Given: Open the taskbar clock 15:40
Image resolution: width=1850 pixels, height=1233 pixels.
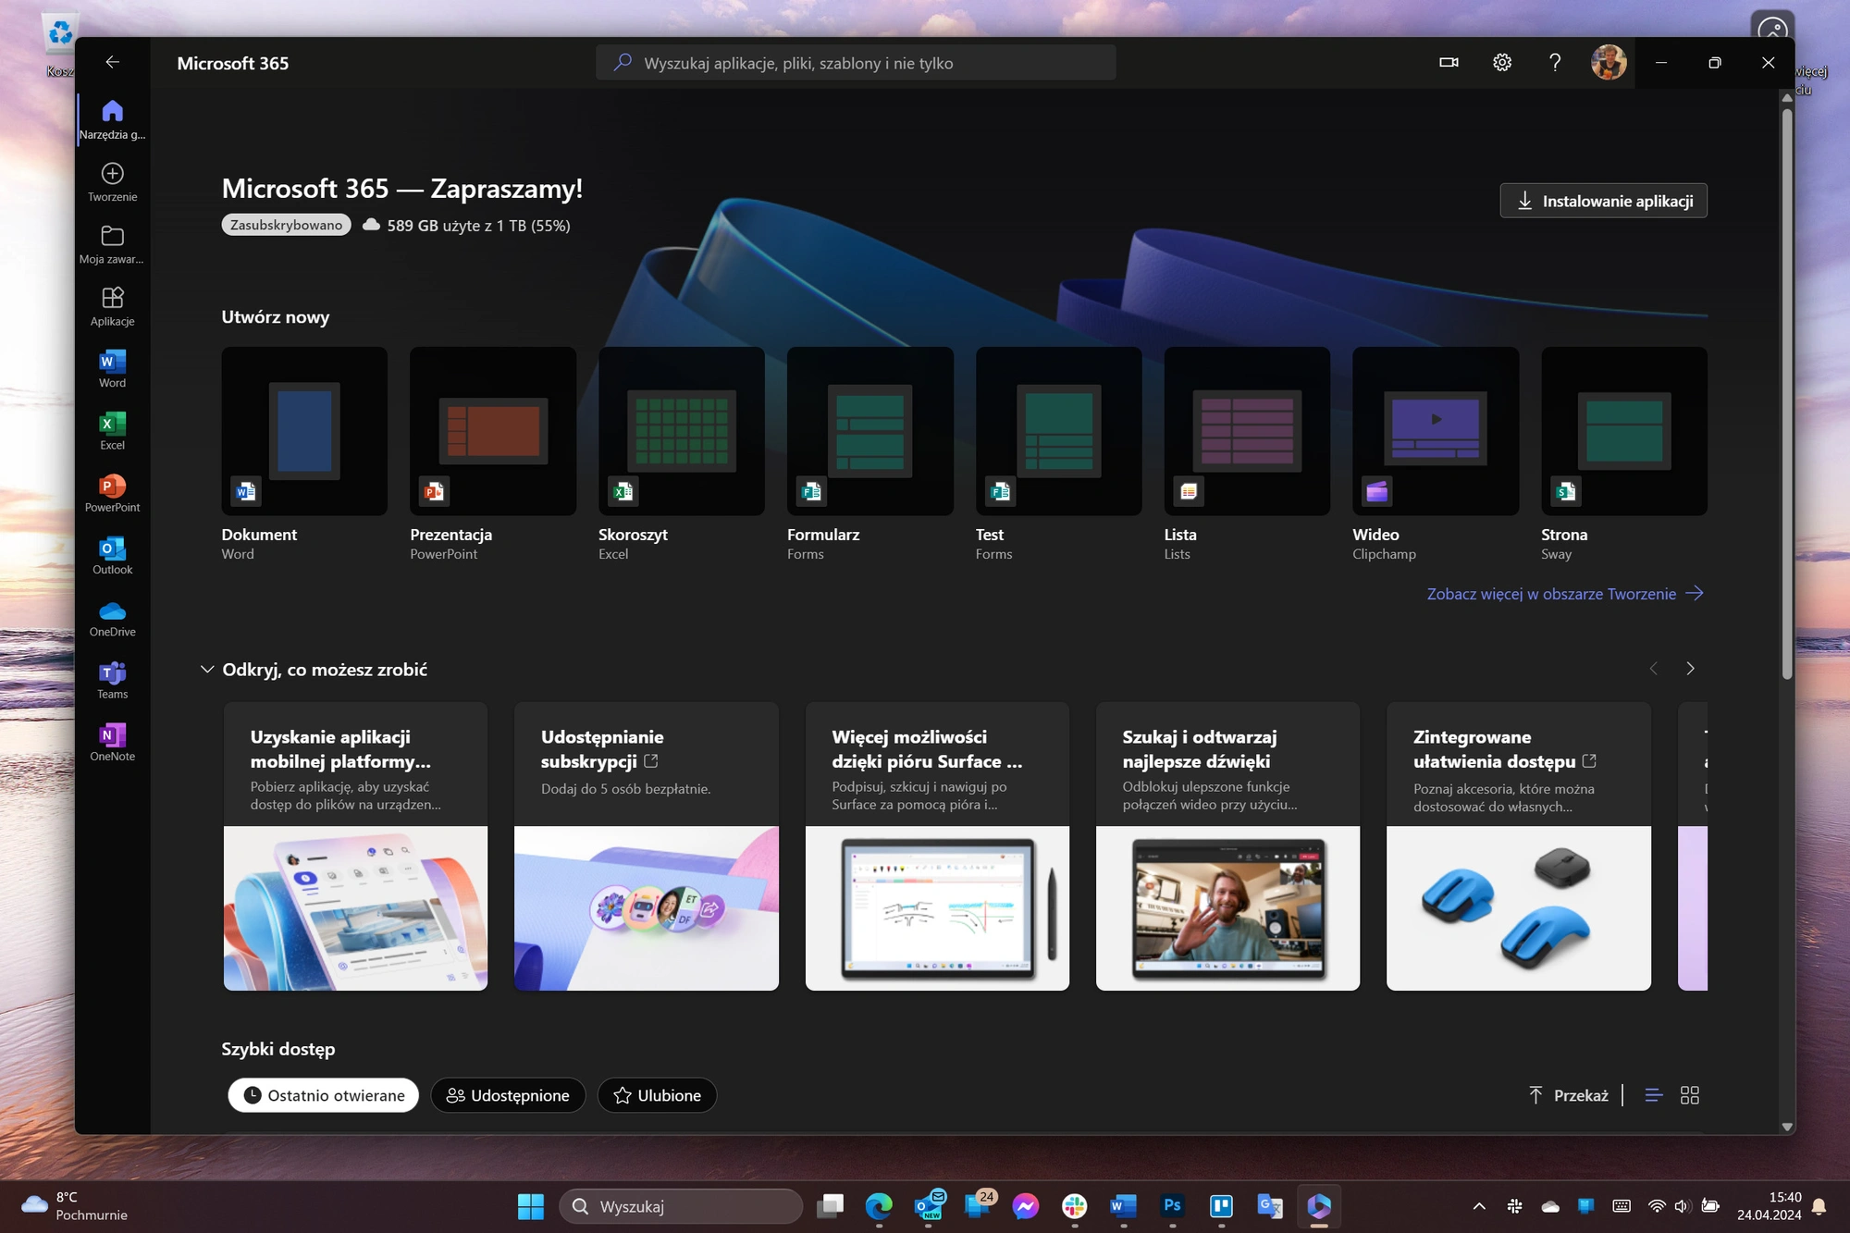Looking at the screenshot, I should (1769, 1206).
